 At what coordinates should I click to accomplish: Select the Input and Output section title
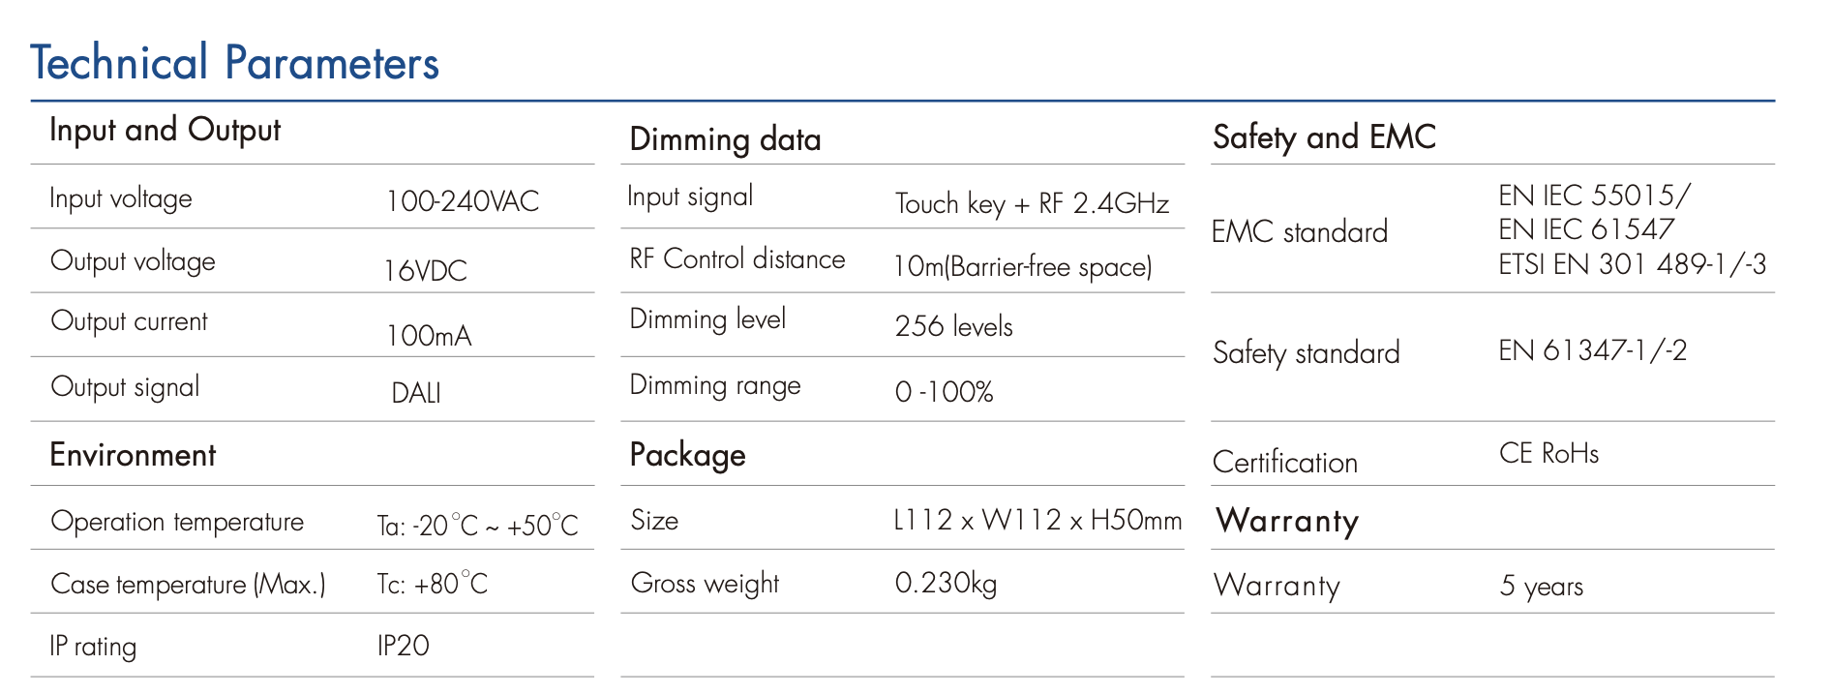(165, 131)
